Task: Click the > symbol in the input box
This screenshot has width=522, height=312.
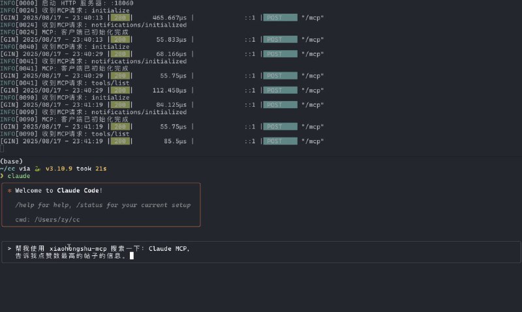Action: pyautogui.click(x=9, y=248)
